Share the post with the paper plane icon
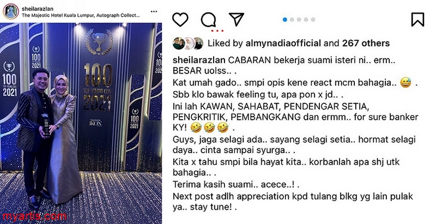 point(237,19)
